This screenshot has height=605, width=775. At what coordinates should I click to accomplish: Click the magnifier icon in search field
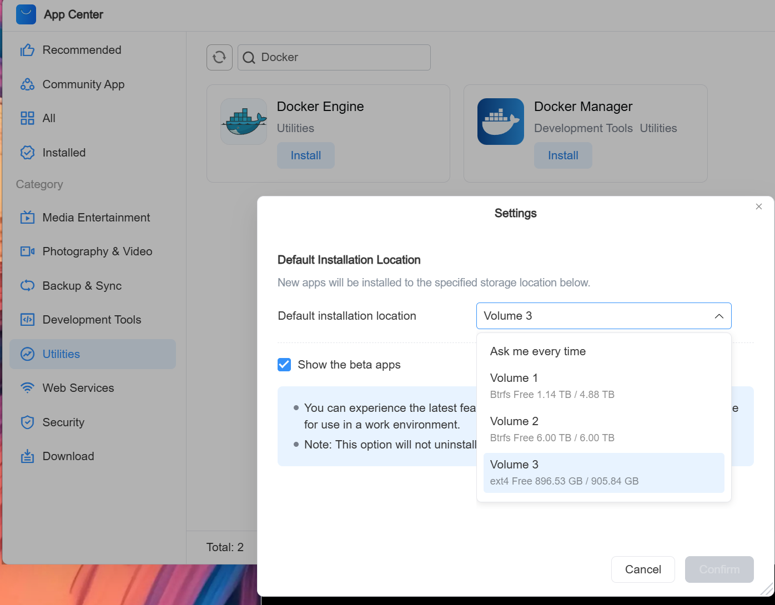point(249,58)
